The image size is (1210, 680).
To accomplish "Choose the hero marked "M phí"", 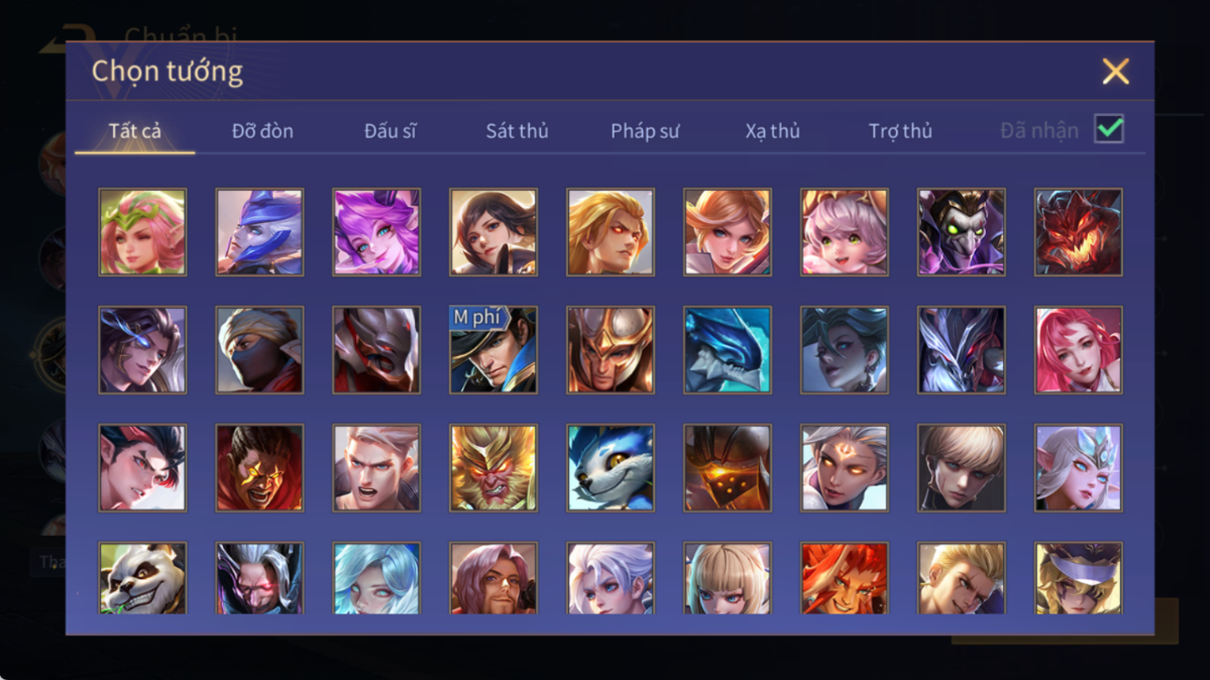I will [493, 350].
